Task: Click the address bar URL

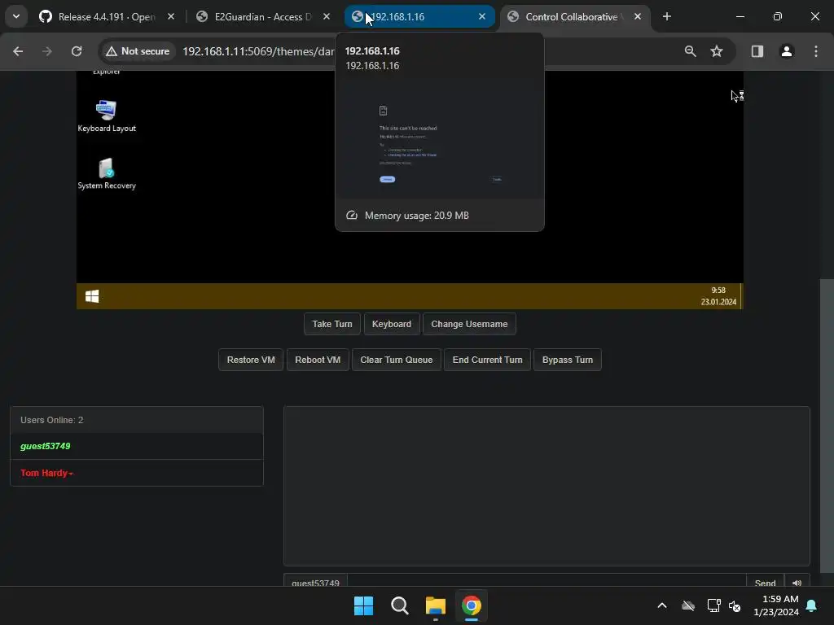Action: (258, 51)
